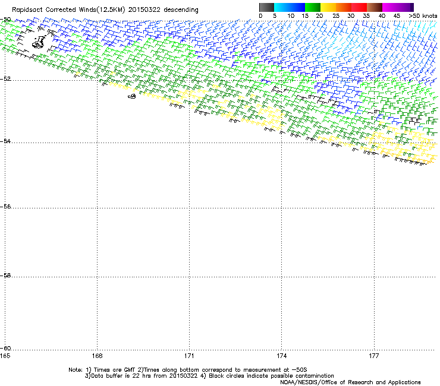
Task: Click the latitude label '-58'
Action: (x=5, y=276)
